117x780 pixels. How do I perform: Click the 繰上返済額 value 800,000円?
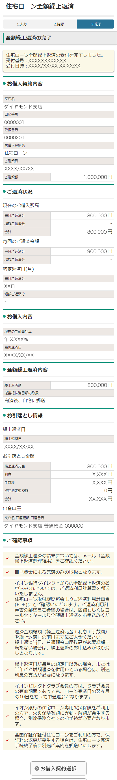pyautogui.click(x=82, y=385)
